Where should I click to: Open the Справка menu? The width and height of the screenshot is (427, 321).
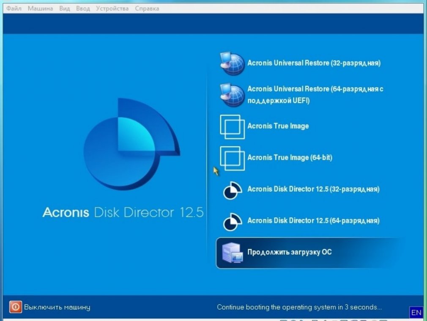tap(147, 8)
